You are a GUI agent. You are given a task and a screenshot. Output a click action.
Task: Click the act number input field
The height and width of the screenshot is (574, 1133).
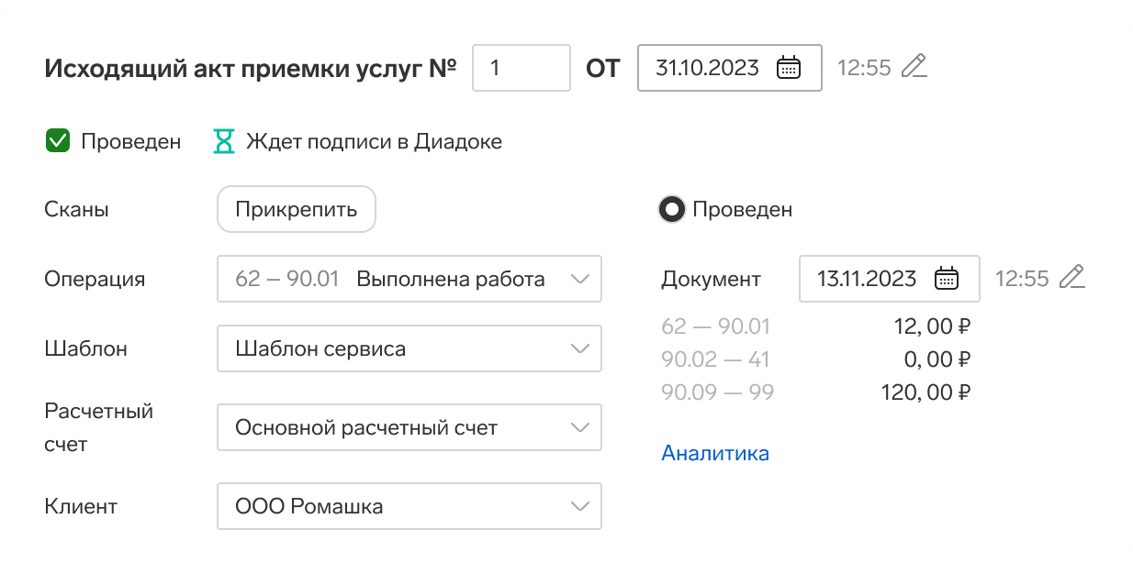pos(521,68)
